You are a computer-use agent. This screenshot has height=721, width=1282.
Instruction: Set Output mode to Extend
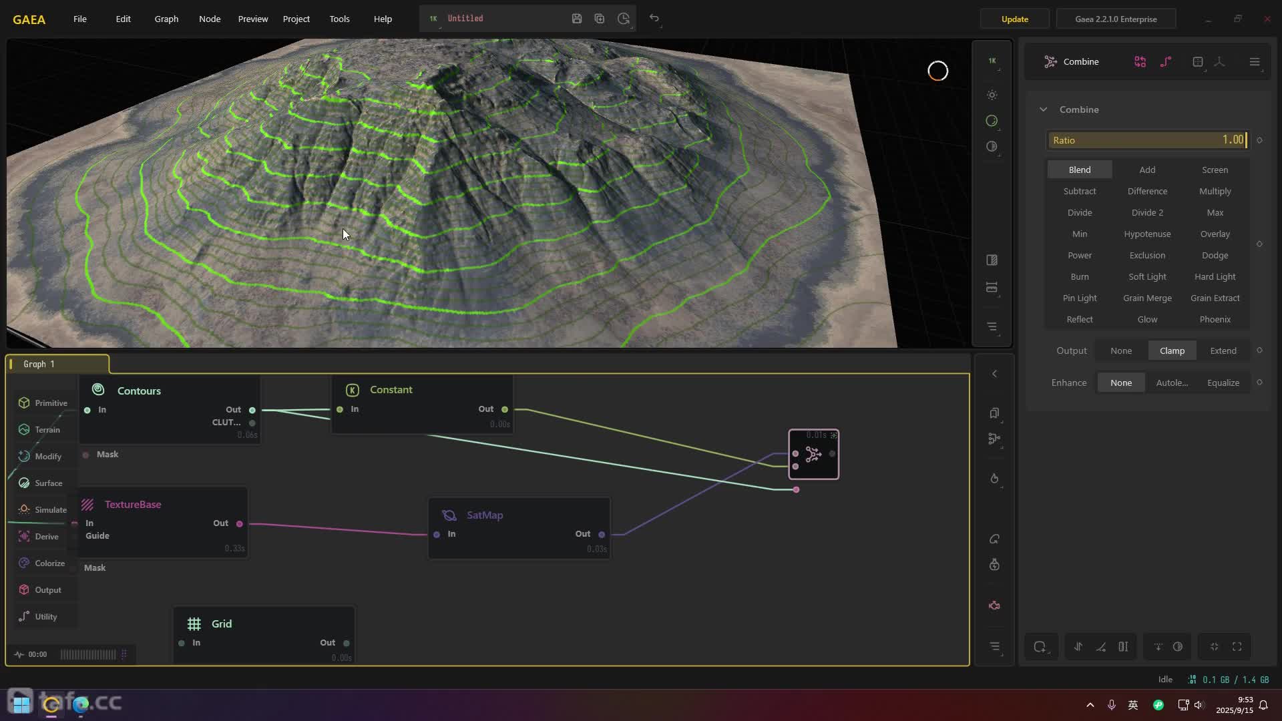click(1223, 350)
